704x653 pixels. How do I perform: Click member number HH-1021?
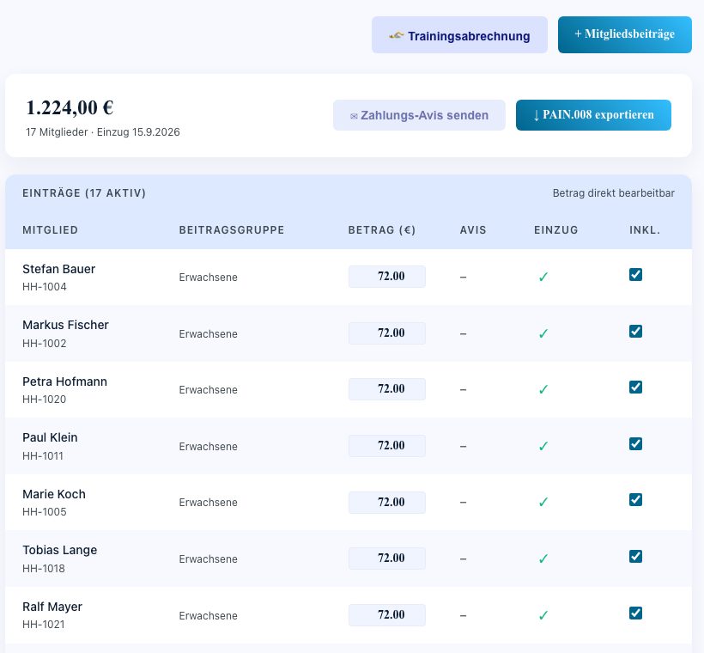44,625
